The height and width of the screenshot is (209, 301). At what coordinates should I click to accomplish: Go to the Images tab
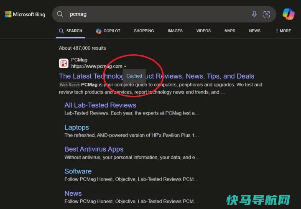[x=175, y=31]
